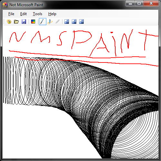This screenshot has height=161, width=161.
Task: Click the greyed-out pencil tool icon
Action: point(57,22)
